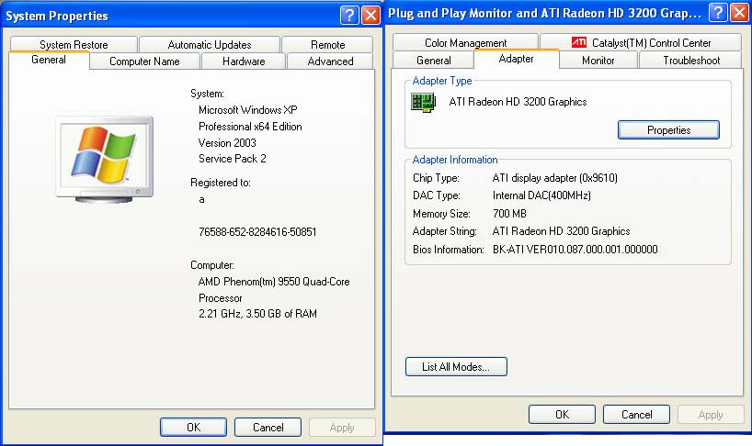Click the help icon in System Properties title bar
The height and width of the screenshot is (446, 752).
(x=349, y=16)
